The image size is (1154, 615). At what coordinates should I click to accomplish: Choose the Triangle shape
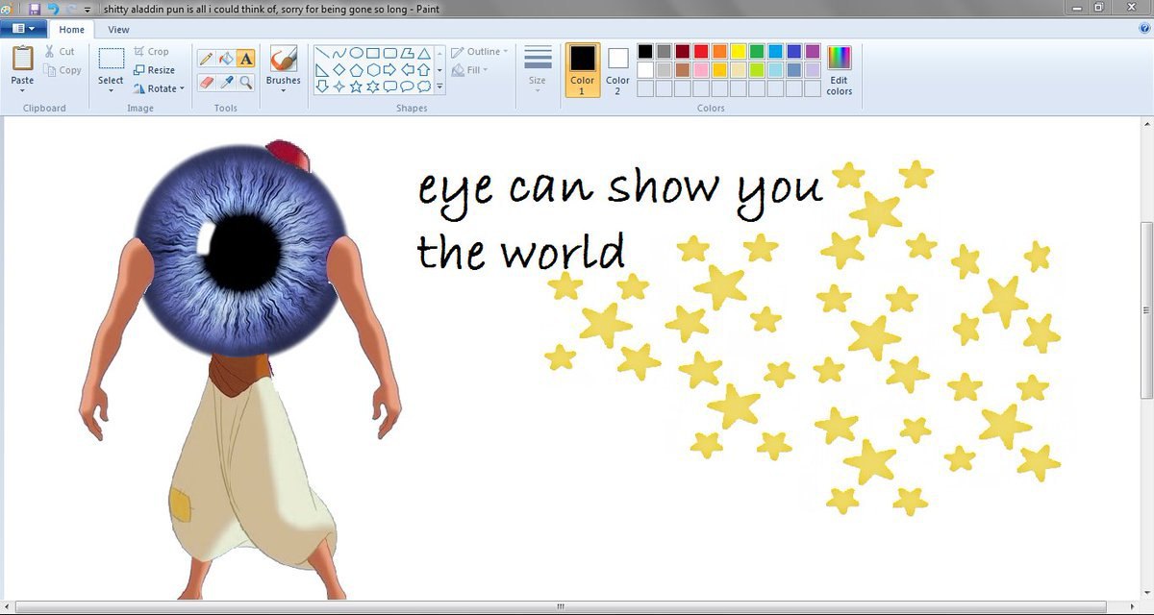point(423,54)
